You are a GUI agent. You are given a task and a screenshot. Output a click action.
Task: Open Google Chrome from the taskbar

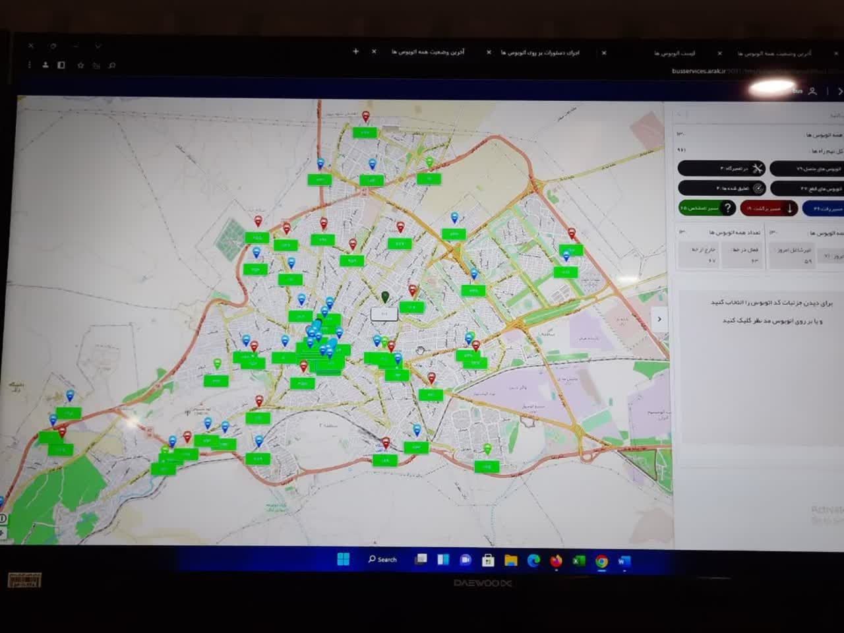coord(601,561)
